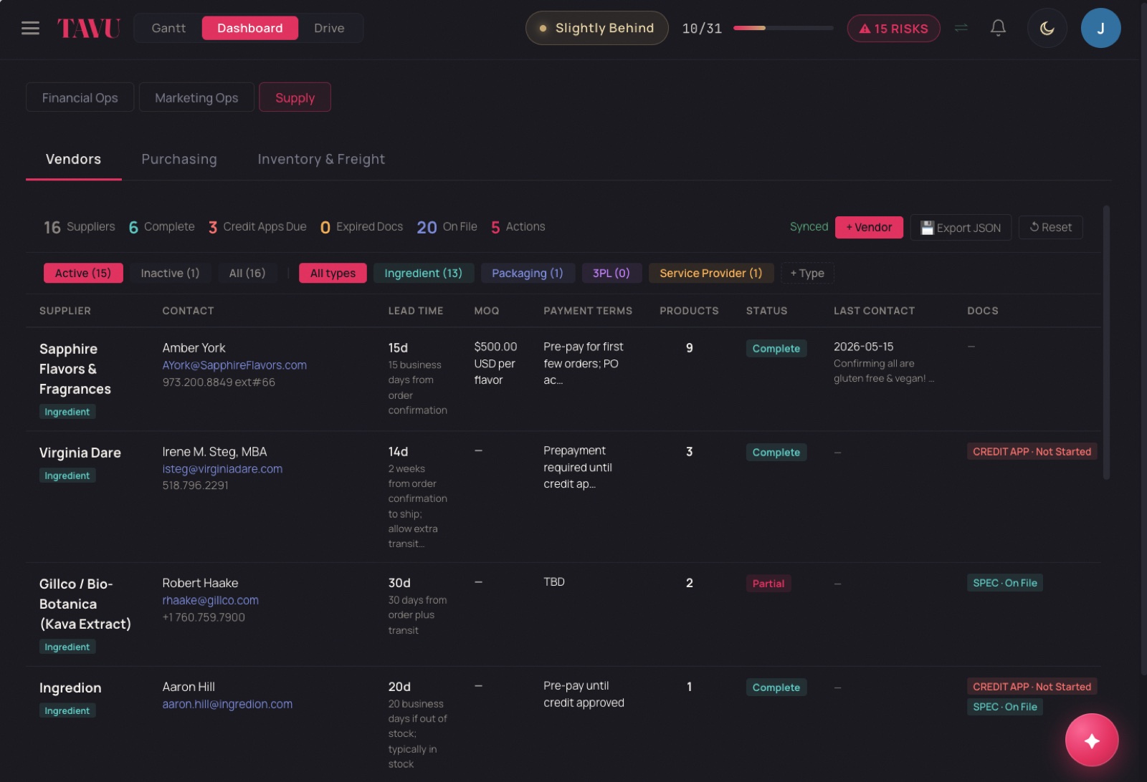
Task: Click the swap arrows icon
Action: pyautogui.click(x=961, y=28)
